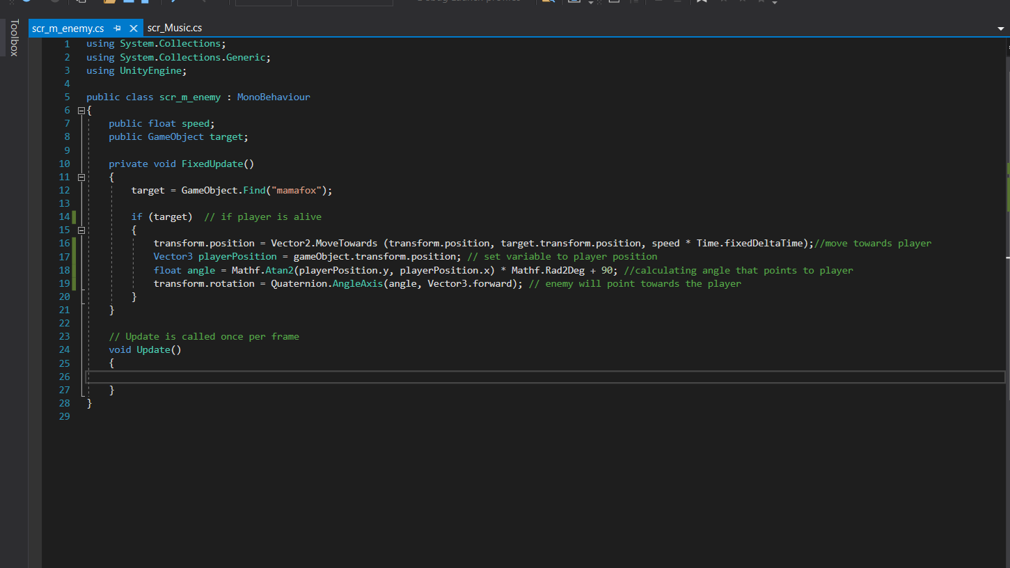The image size is (1010, 568).
Task: Click the Update method name on line 24
Action: point(153,350)
